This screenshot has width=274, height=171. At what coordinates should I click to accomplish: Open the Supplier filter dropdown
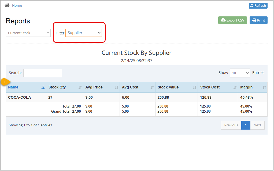(x=83, y=33)
